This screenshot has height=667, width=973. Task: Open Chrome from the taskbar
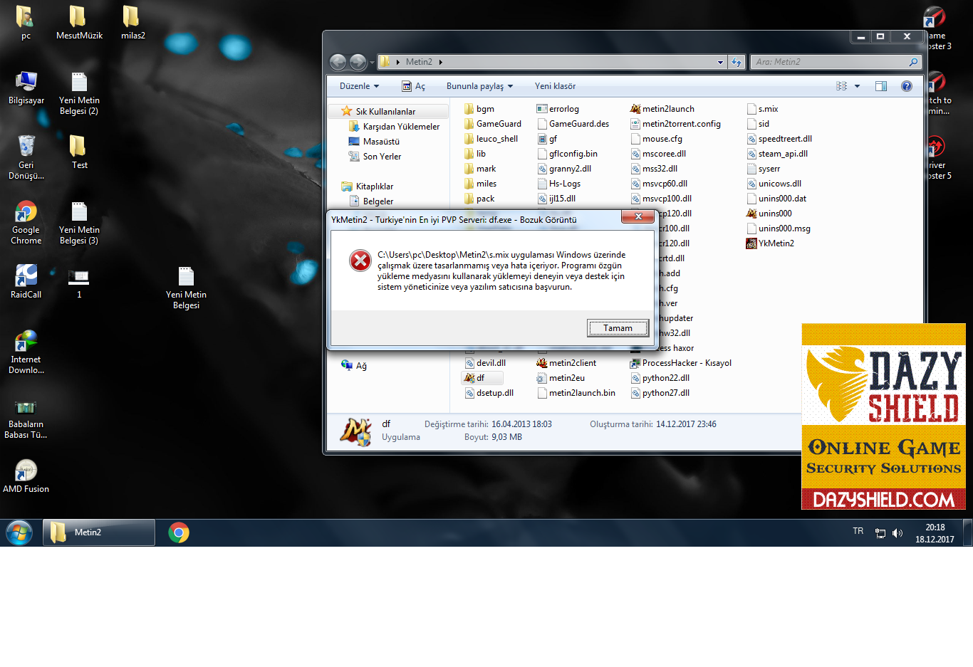(x=179, y=532)
